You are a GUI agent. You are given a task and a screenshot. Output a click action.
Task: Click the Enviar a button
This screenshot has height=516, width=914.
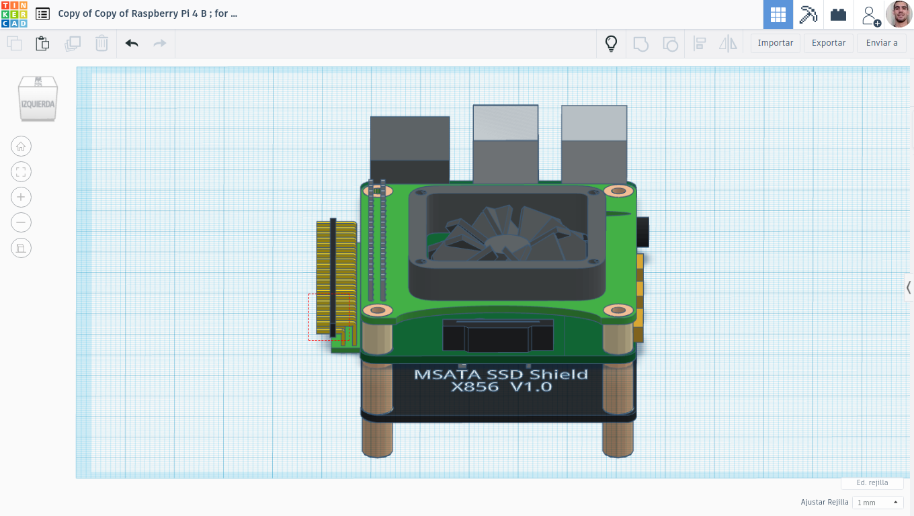[882, 43]
